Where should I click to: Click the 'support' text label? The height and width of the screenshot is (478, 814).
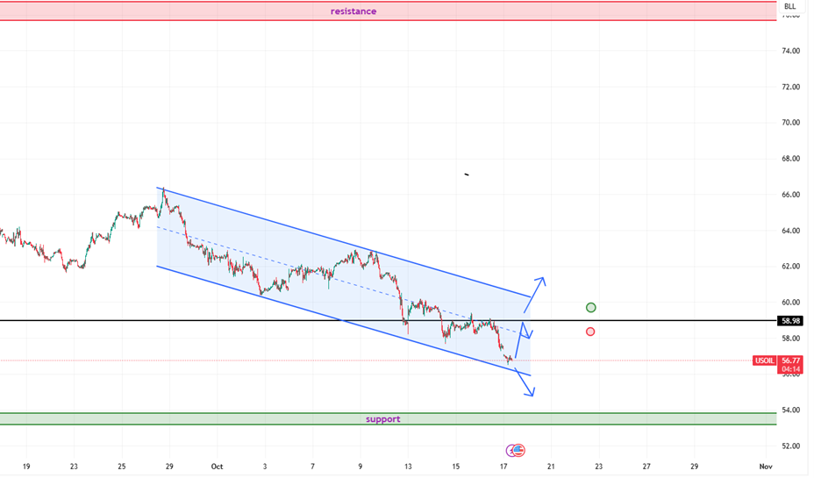(382, 419)
